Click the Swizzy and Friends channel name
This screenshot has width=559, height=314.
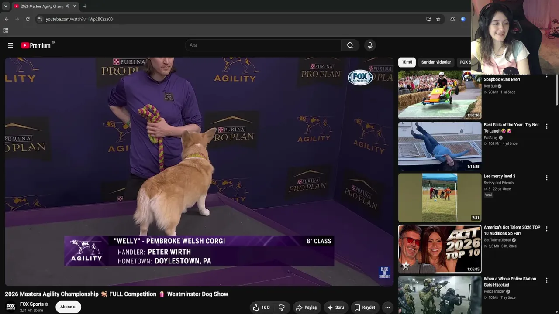click(499, 183)
